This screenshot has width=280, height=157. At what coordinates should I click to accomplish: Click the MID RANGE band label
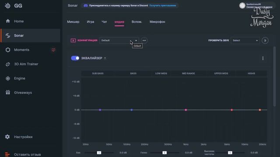(x=189, y=73)
